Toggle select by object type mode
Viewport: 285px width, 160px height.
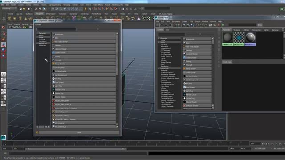[40, 9]
